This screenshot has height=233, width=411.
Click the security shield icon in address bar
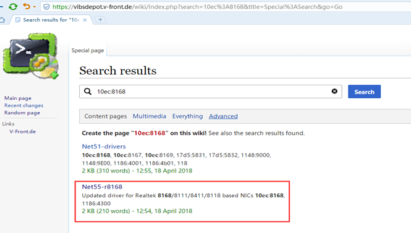coord(46,7)
